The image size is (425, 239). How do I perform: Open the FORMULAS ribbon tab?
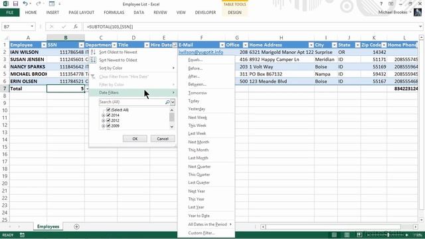click(x=114, y=13)
